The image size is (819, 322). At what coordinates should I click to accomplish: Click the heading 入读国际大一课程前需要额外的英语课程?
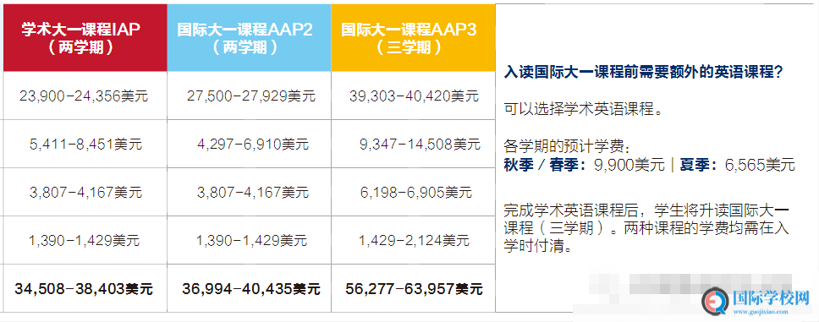(644, 72)
